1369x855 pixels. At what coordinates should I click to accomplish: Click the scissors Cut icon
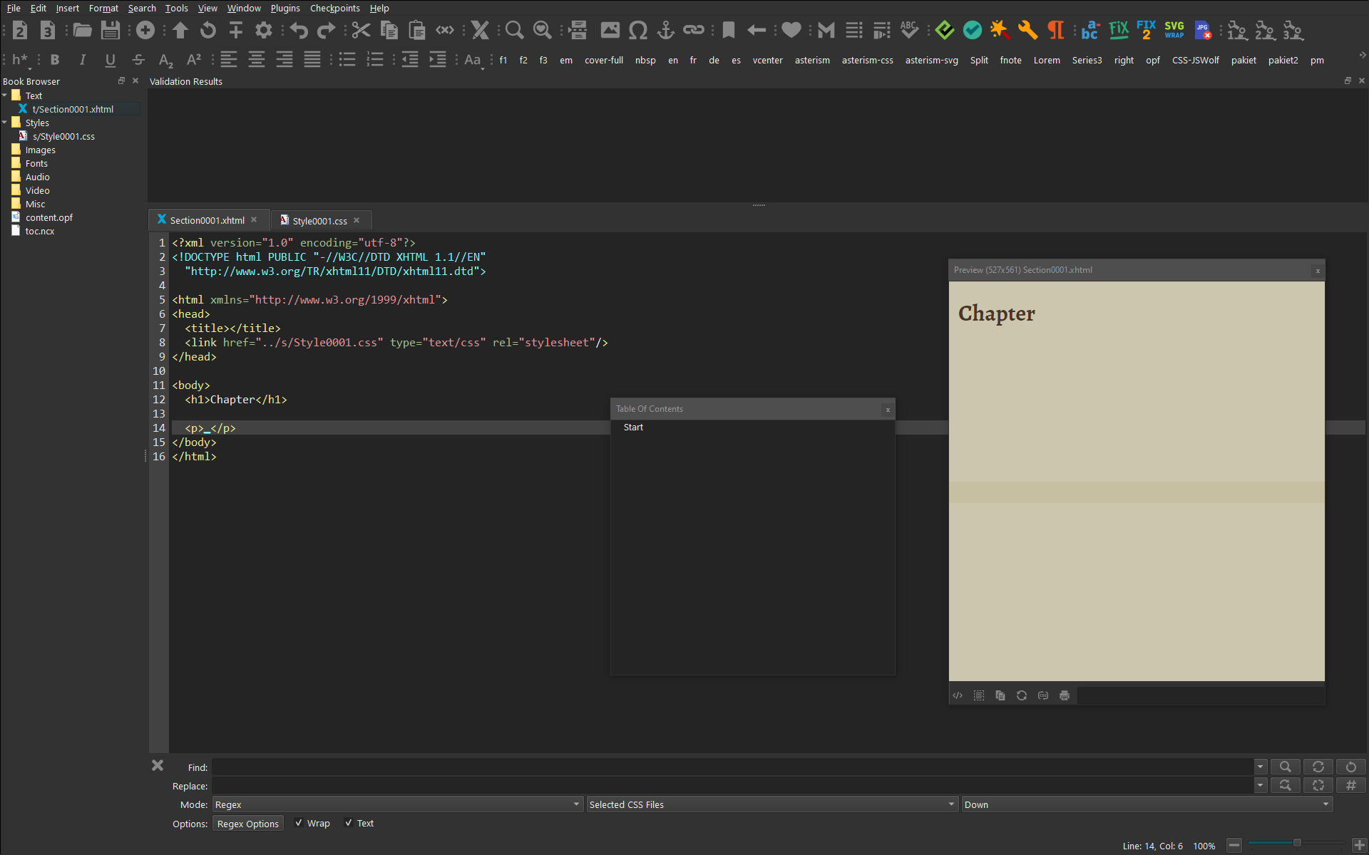point(361,31)
